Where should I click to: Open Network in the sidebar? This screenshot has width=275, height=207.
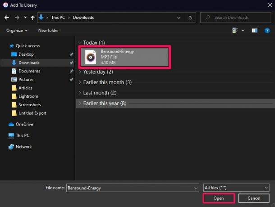(x=23, y=147)
